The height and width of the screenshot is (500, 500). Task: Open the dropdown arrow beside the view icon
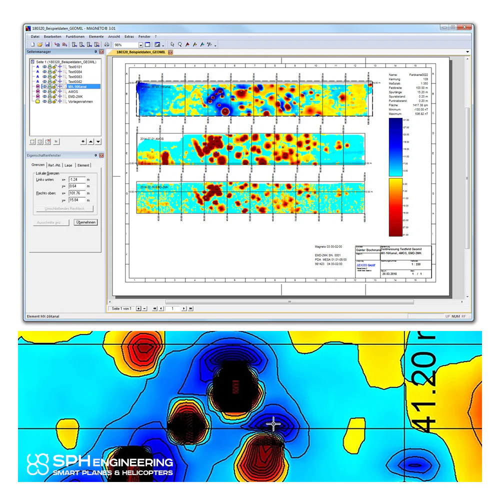pyautogui.click(x=163, y=45)
